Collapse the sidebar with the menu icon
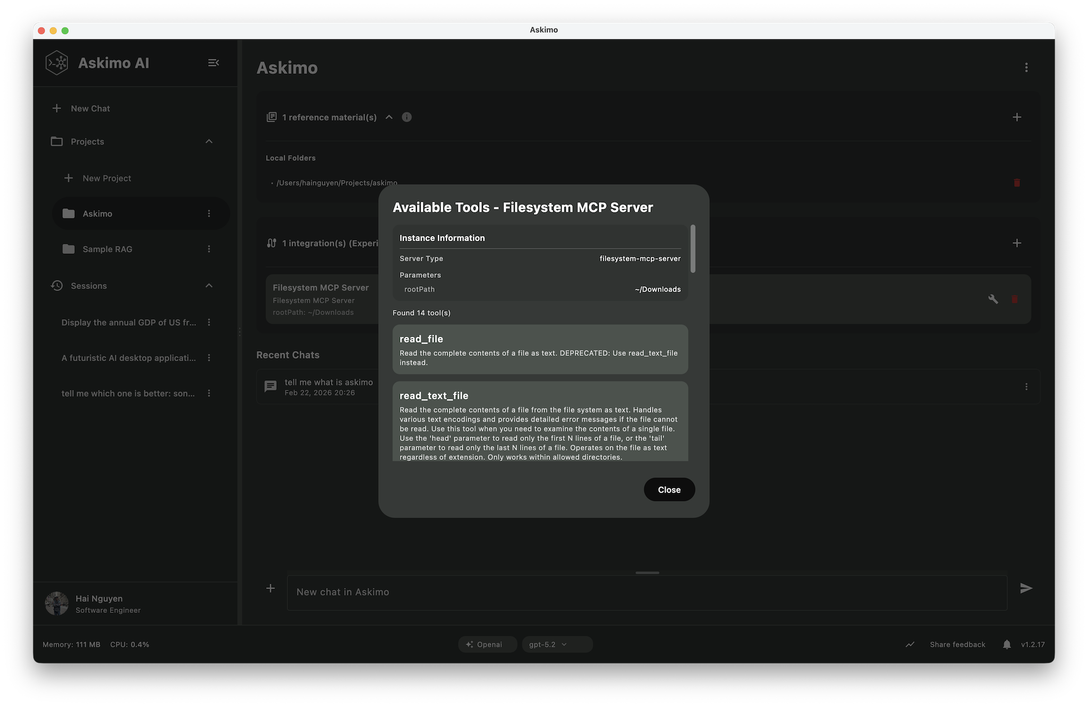Screen dimensions: 1088x707 click(x=214, y=63)
